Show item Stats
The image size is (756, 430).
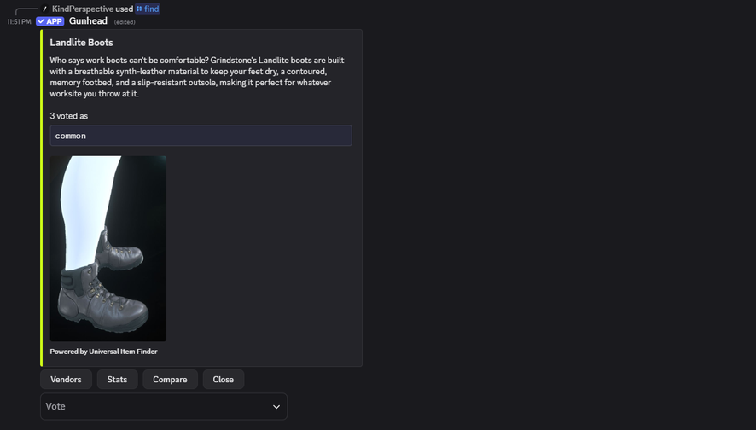[x=117, y=380]
